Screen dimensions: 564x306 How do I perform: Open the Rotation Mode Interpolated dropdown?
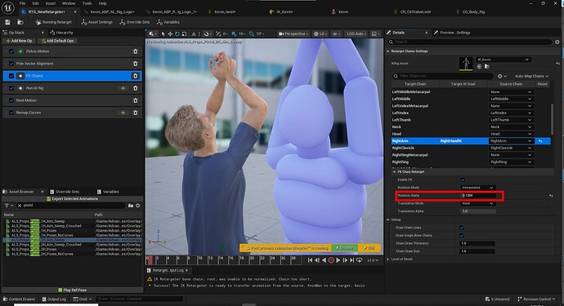[477, 188]
